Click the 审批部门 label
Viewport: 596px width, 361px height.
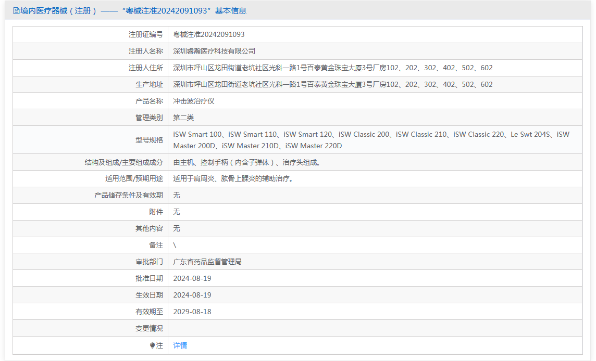[150, 262]
